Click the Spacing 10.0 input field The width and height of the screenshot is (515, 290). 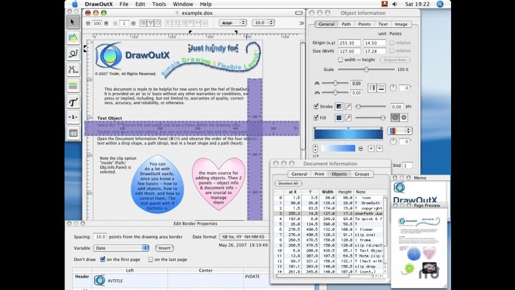click(100, 237)
